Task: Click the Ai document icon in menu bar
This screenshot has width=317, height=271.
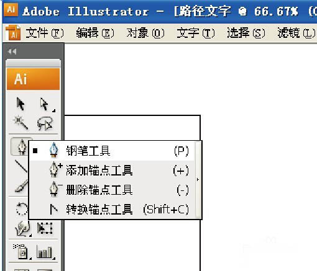Action: [x=13, y=33]
